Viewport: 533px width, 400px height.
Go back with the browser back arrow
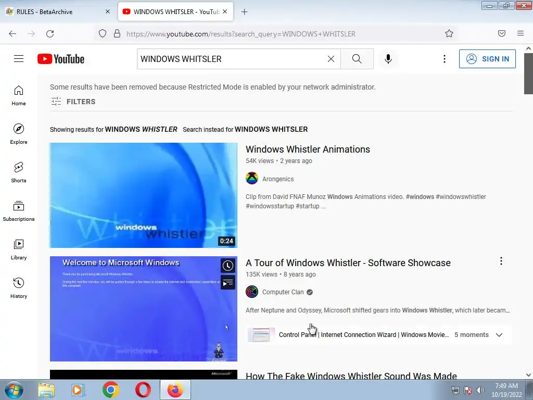12,34
